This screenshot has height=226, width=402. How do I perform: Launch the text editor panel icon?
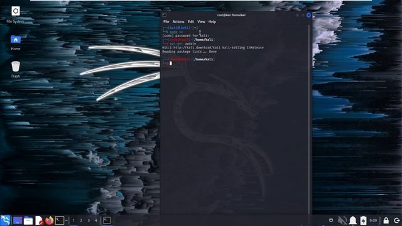click(39, 220)
